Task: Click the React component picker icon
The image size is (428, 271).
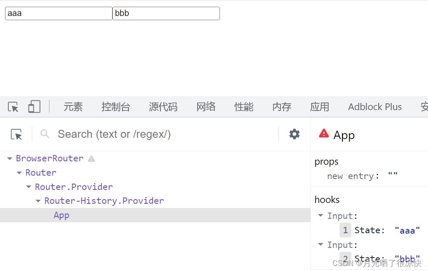Action: pos(16,134)
